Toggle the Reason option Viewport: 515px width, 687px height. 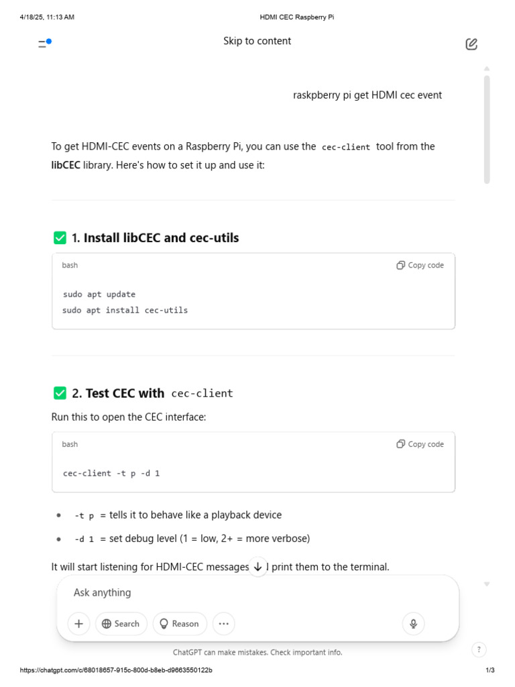[x=180, y=623]
